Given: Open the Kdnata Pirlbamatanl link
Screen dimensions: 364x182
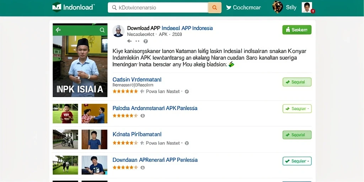Looking at the screenshot, I should pyautogui.click(x=137, y=134).
